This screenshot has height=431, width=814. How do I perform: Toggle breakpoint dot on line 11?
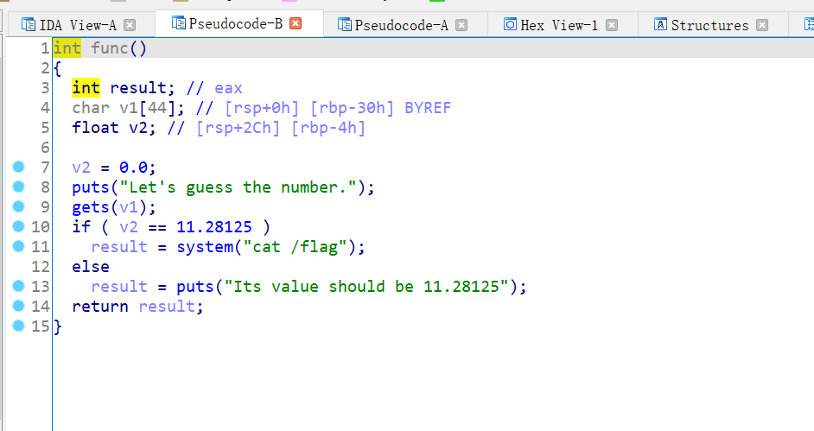point(18,246)
